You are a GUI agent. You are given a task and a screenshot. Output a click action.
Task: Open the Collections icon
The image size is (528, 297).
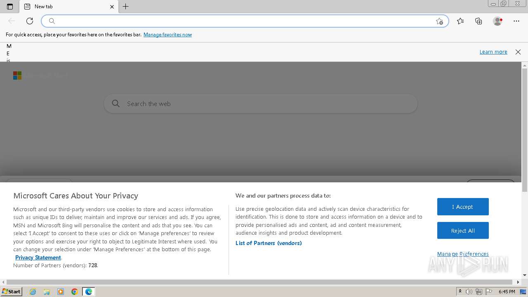point(478,21)
